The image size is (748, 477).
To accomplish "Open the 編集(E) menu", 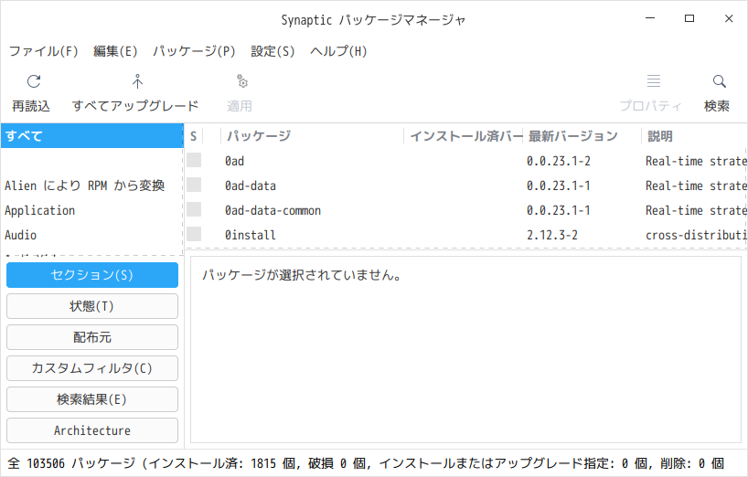I will click(x=115, y=51).
